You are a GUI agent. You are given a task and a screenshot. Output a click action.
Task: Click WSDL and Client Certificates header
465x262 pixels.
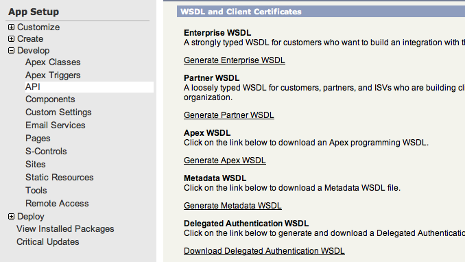[241, 12]
